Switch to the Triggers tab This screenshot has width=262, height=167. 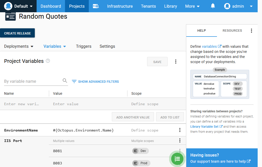pos(84,46)
